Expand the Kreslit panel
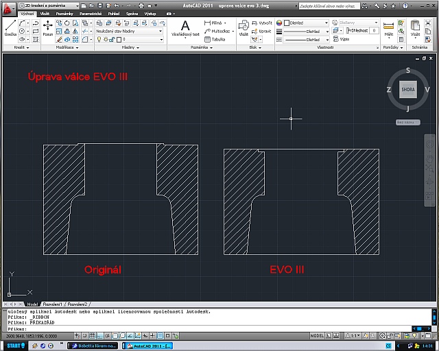The width and height of the screenshot is (439, 351). (x=21, y=47)
